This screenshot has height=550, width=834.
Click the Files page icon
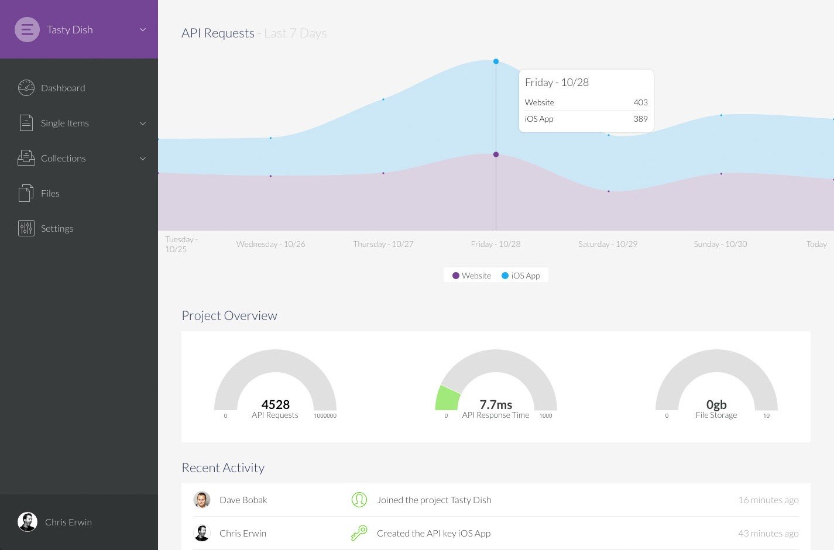(x=26, y=193)
